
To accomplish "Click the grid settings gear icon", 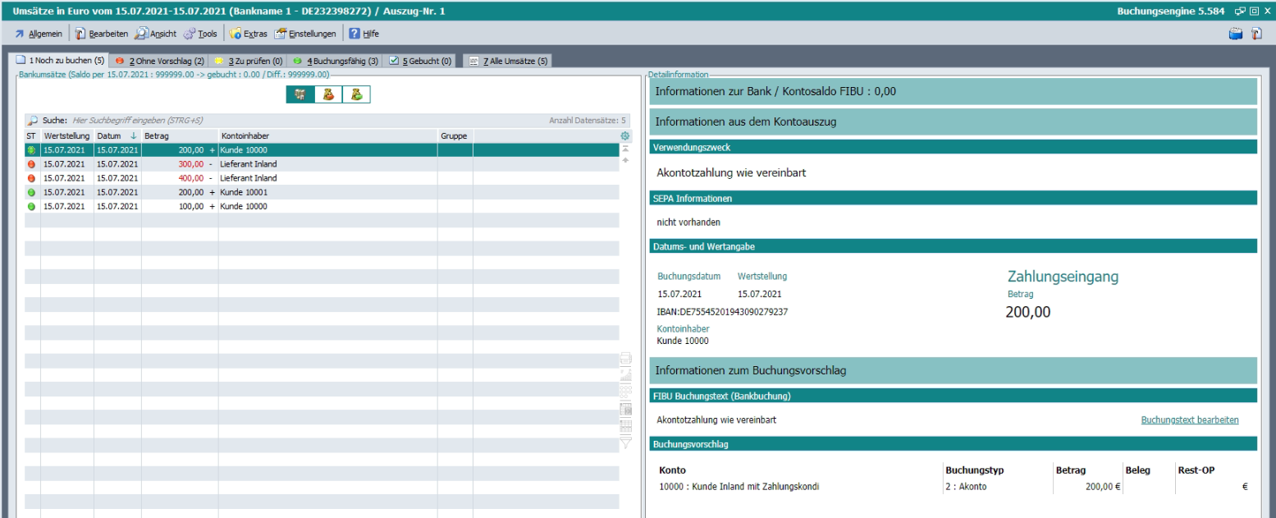I will coord(625,135).
